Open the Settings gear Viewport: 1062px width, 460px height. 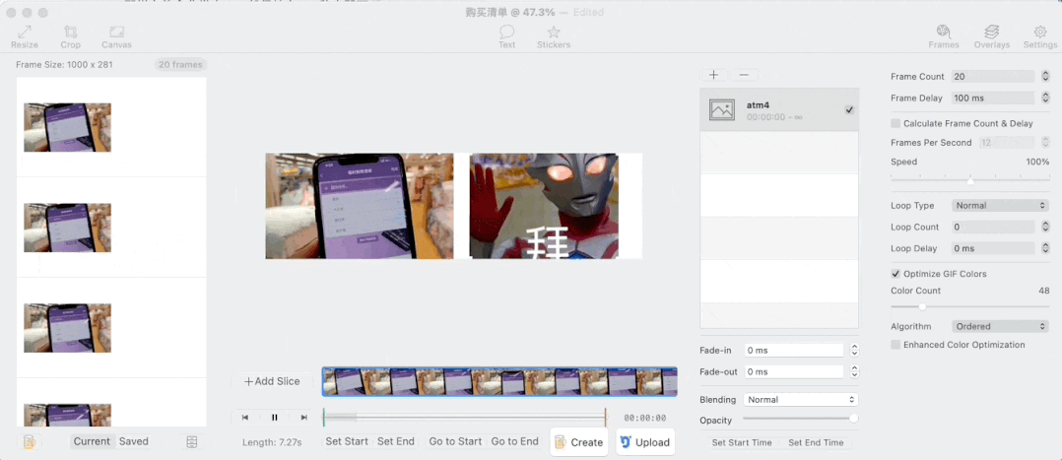point(1040,37)
